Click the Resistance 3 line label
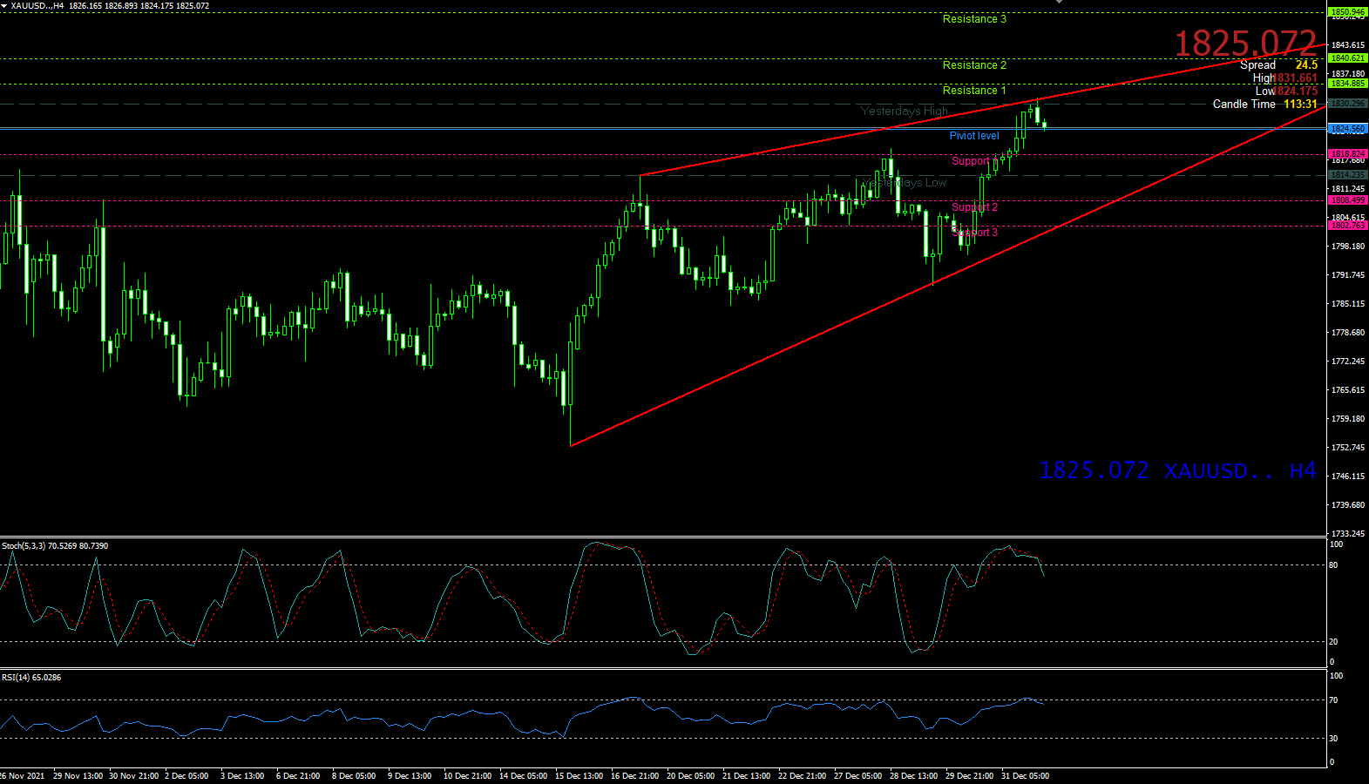1369x784 pixels. coord(974,19)
